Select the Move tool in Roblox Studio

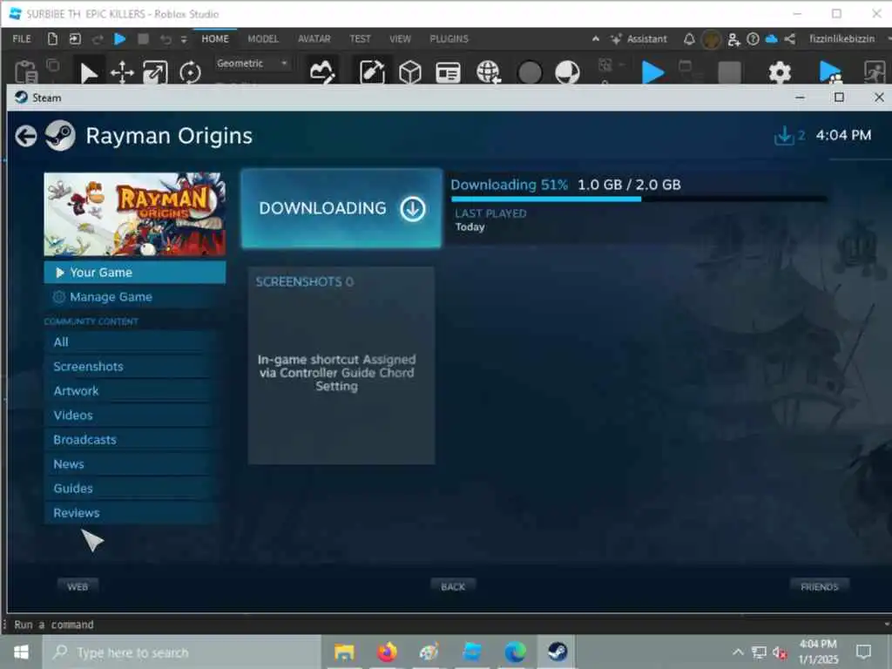point(122,73)
